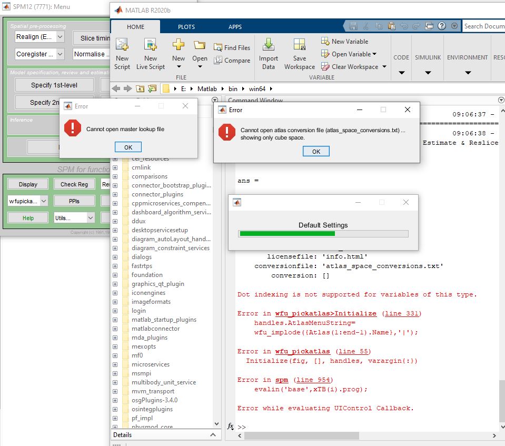The image size is (505, 446).
Task: Click the Import Data icon
Action: 269,45
